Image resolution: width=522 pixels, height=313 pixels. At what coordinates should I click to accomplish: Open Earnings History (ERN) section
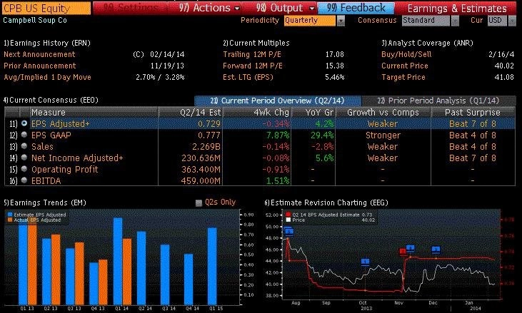[47, 43]
